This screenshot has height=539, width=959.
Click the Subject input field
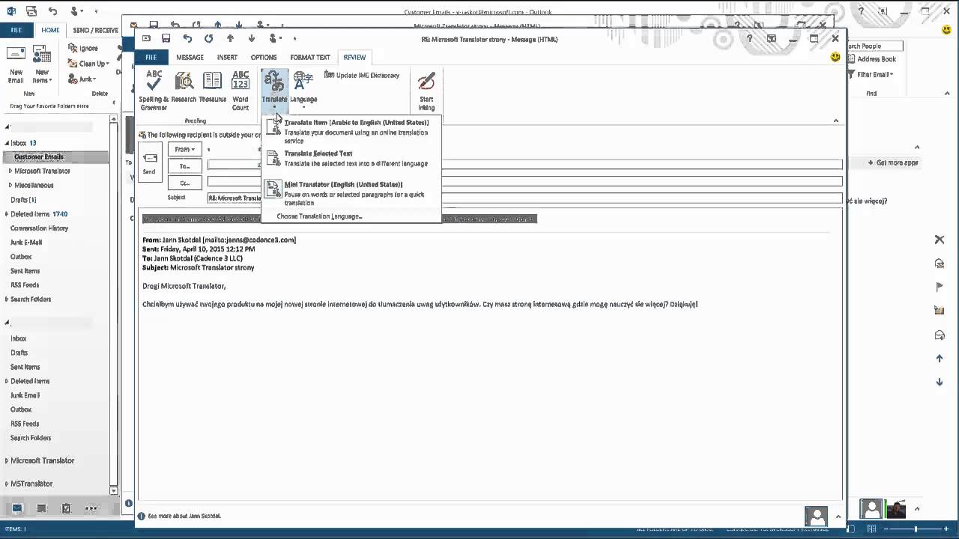[x=524, y=198]
